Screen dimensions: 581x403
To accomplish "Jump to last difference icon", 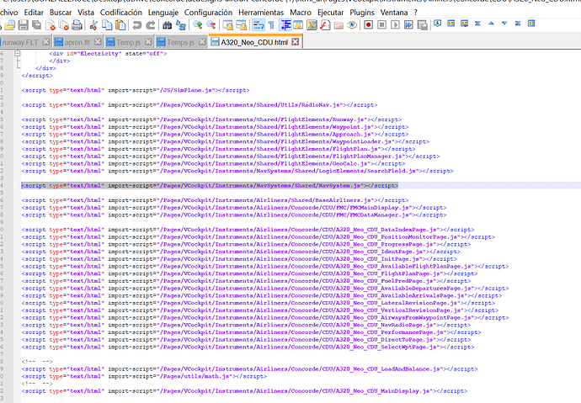I will tap(518, 24).
